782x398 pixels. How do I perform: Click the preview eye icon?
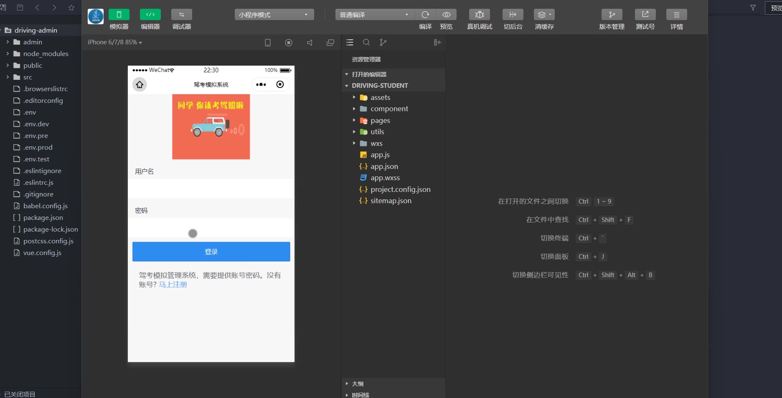tap(446, 15)
